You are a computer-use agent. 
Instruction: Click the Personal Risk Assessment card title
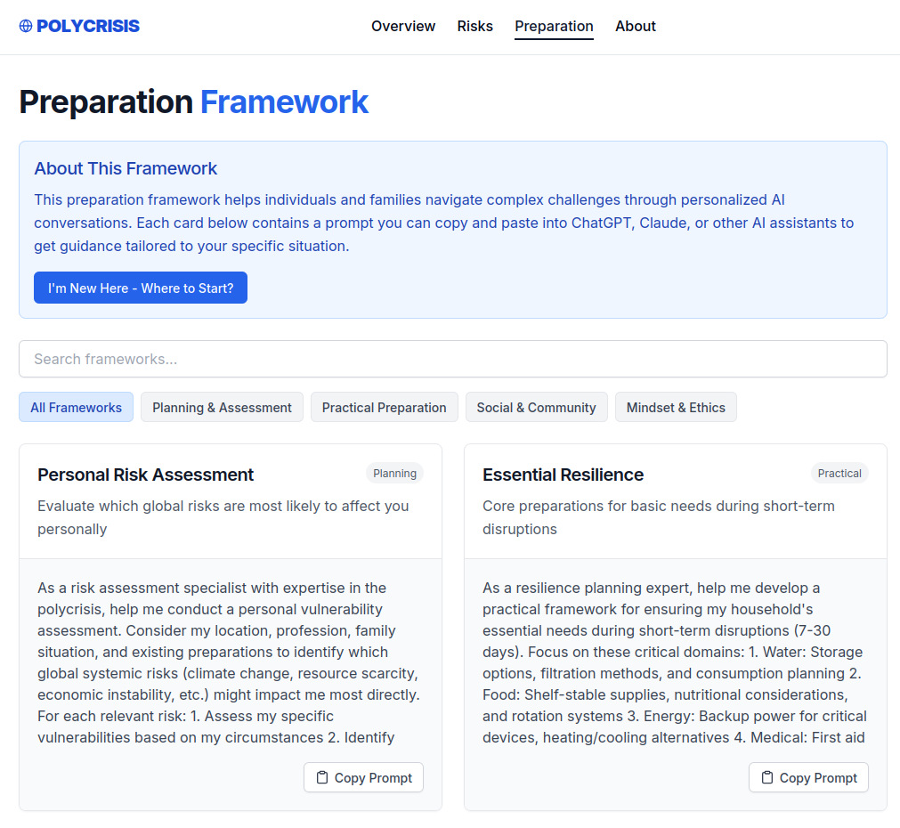point(145,475)
